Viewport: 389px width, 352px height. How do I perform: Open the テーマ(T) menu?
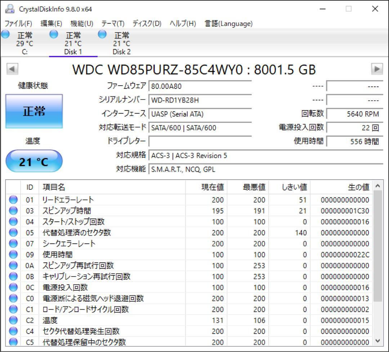[x=113, y=23]
